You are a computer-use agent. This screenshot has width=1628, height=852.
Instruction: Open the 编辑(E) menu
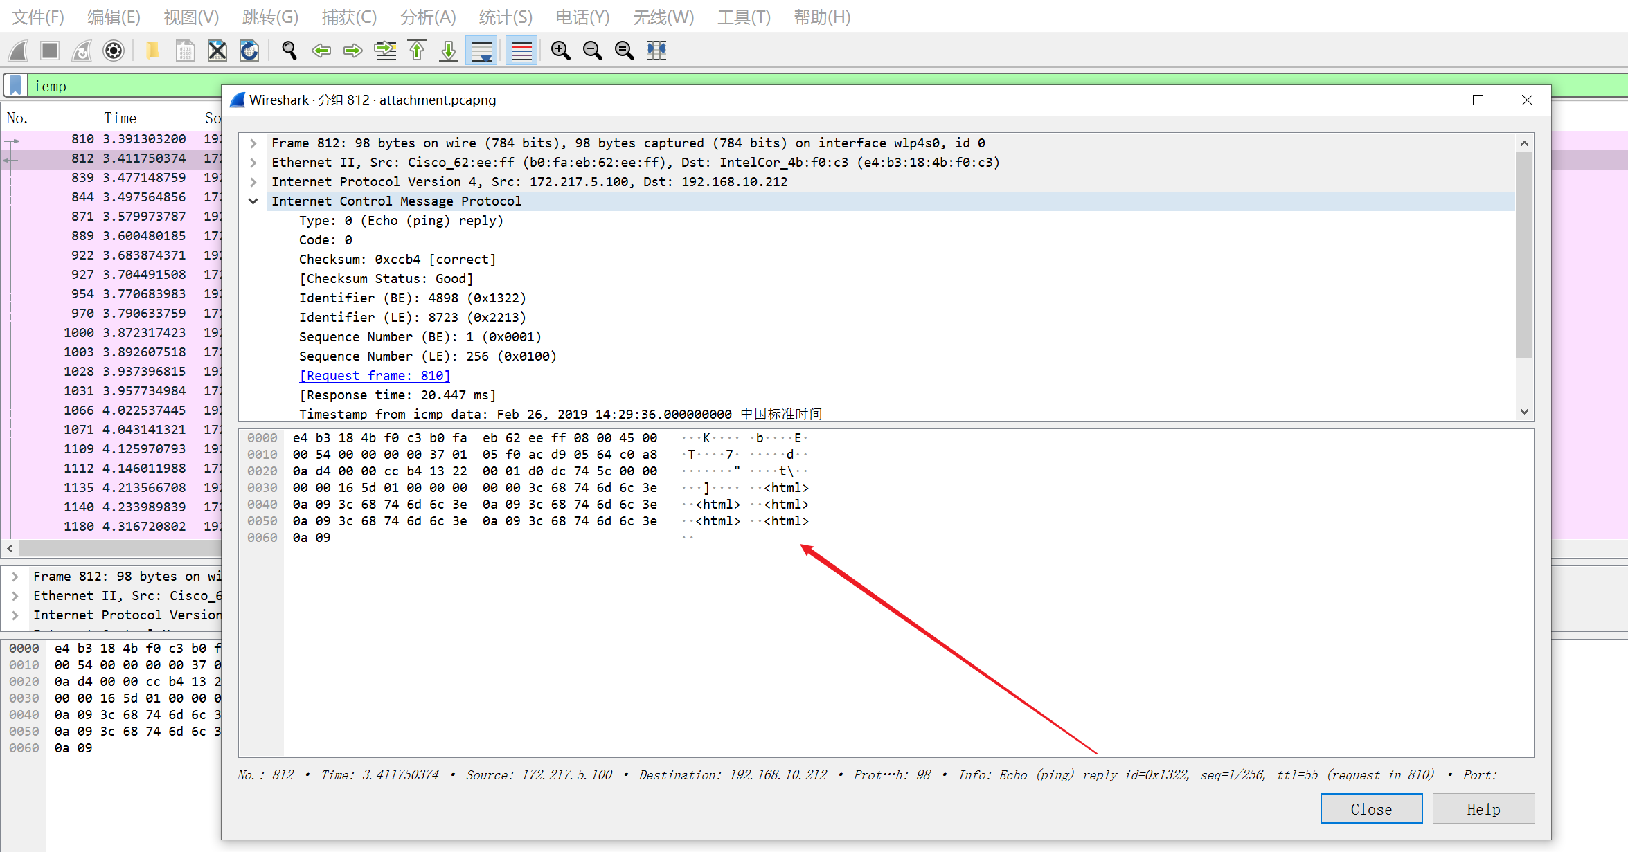[x=114, y=17]
